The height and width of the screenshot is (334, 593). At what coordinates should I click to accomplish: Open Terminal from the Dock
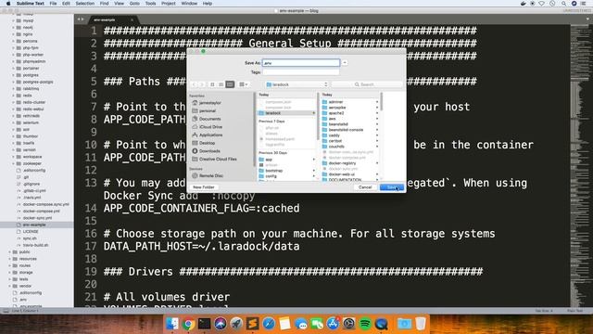[204, 324]
